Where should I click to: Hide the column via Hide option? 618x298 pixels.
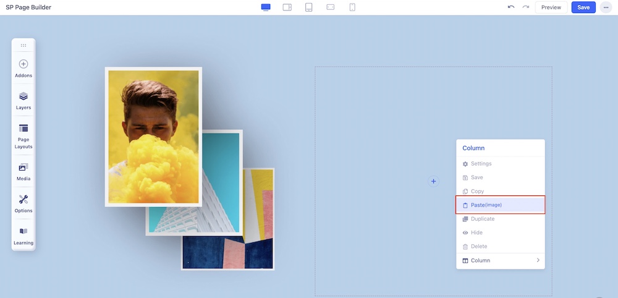click(501, 232)
